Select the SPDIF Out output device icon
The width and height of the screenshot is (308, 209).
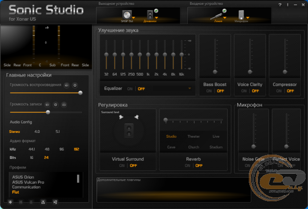click(127, 15)
